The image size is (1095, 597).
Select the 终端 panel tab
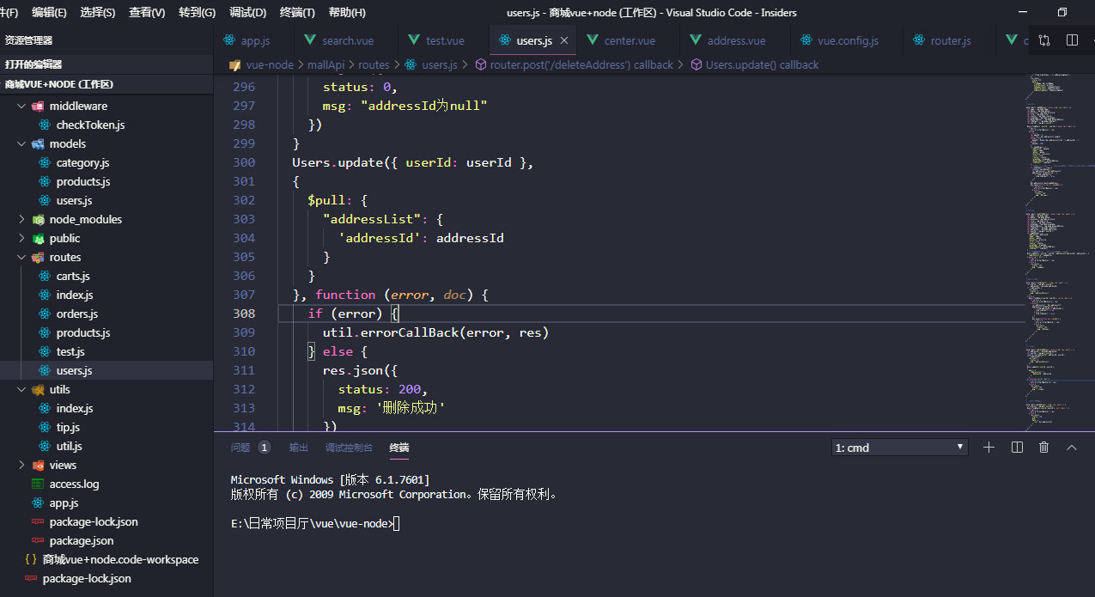click(399, 447)
